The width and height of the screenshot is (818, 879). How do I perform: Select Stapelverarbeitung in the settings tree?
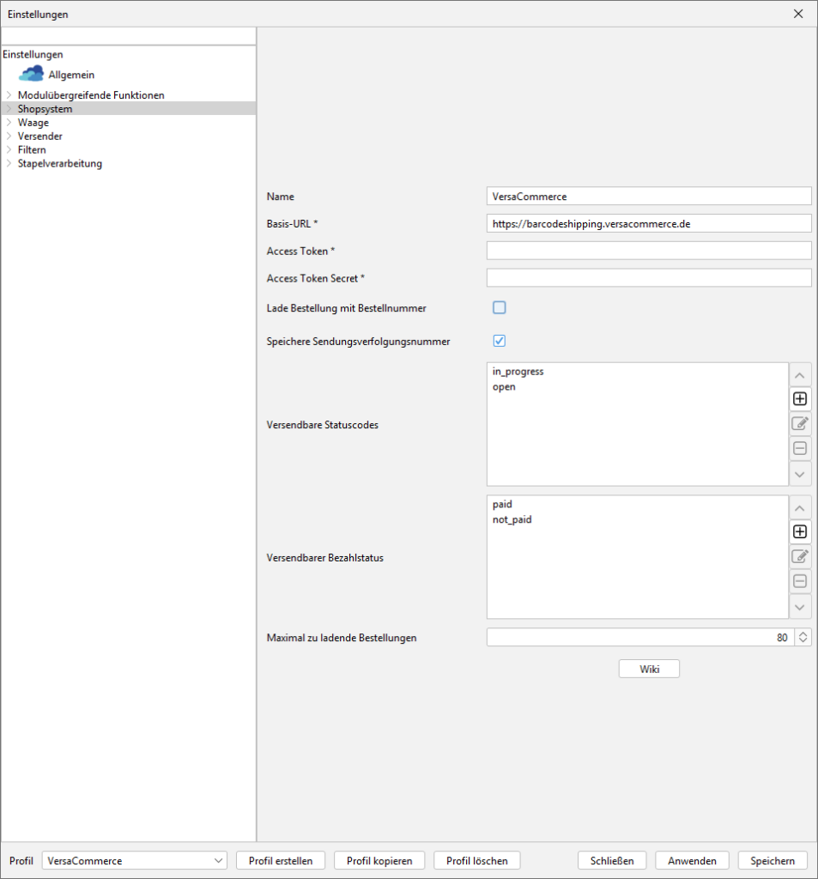[59, 163]
